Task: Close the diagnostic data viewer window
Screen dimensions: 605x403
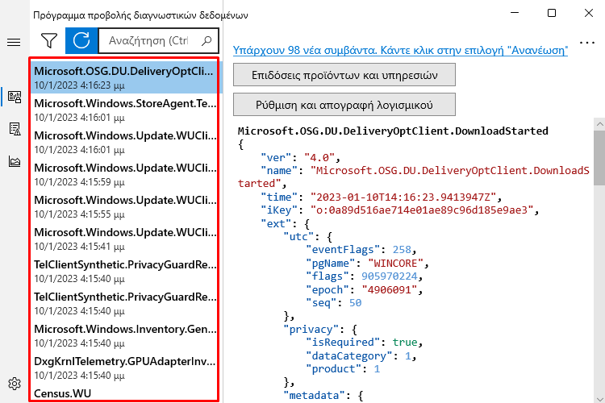Action: (x=589, y=13)
